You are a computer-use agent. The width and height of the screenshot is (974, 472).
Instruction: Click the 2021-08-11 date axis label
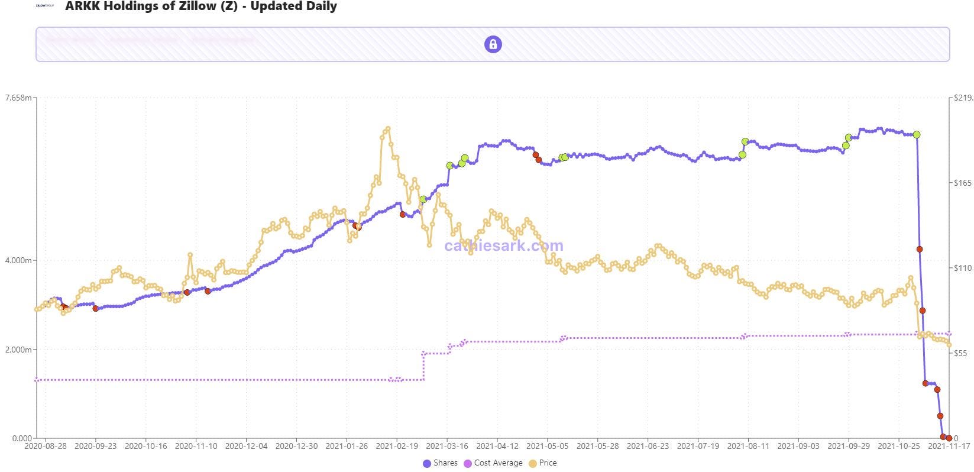748,447
